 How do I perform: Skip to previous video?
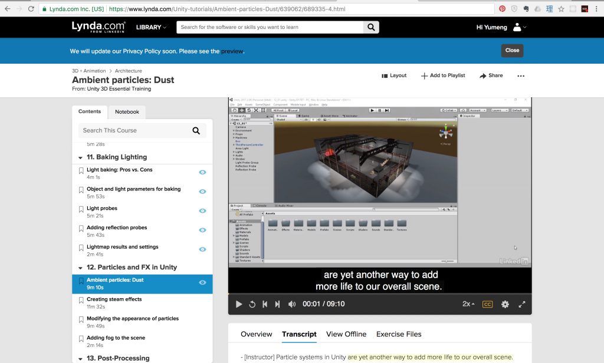click(265, 304)
